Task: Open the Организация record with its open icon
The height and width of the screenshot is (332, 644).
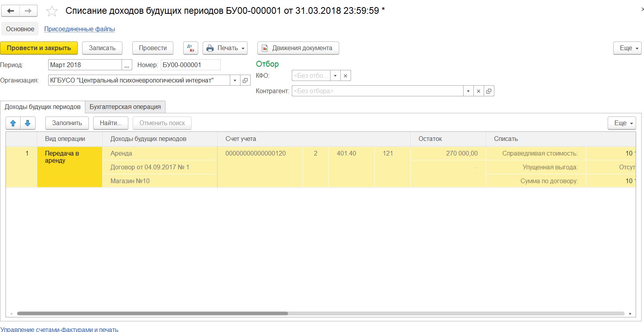Action: pos(245,81)
